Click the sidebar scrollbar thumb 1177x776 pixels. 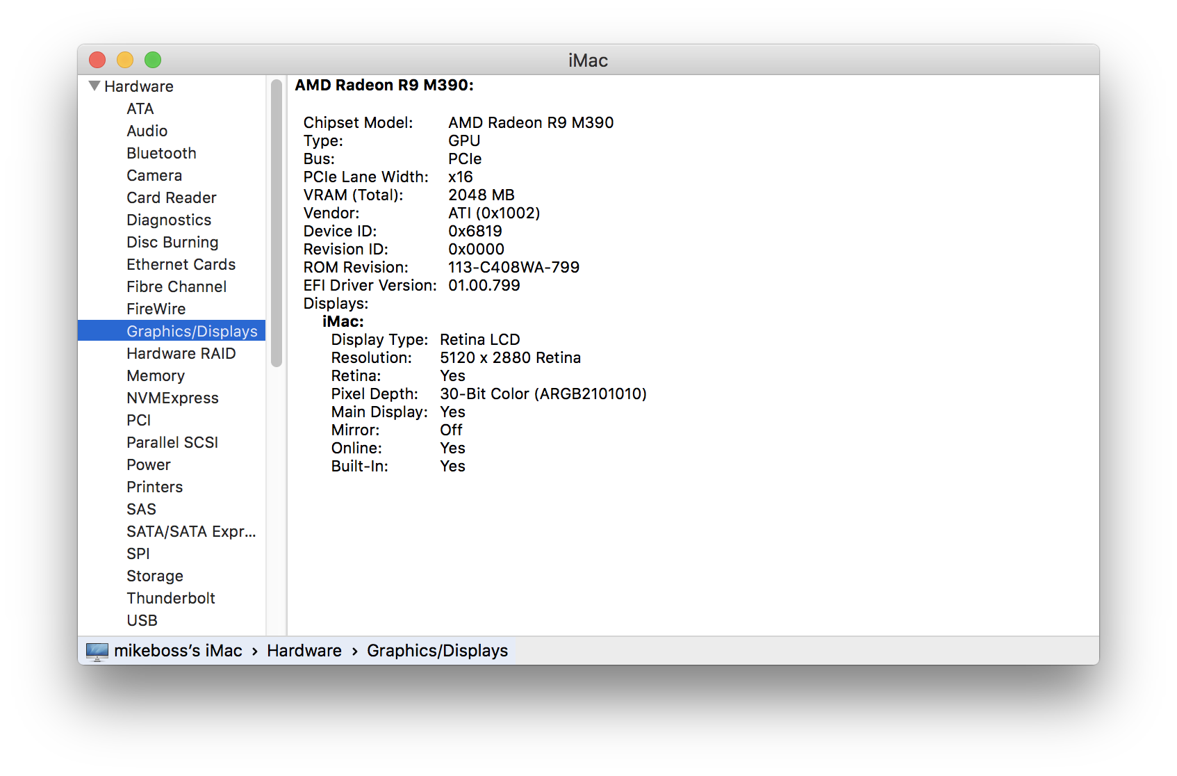[x=277, y=223]
